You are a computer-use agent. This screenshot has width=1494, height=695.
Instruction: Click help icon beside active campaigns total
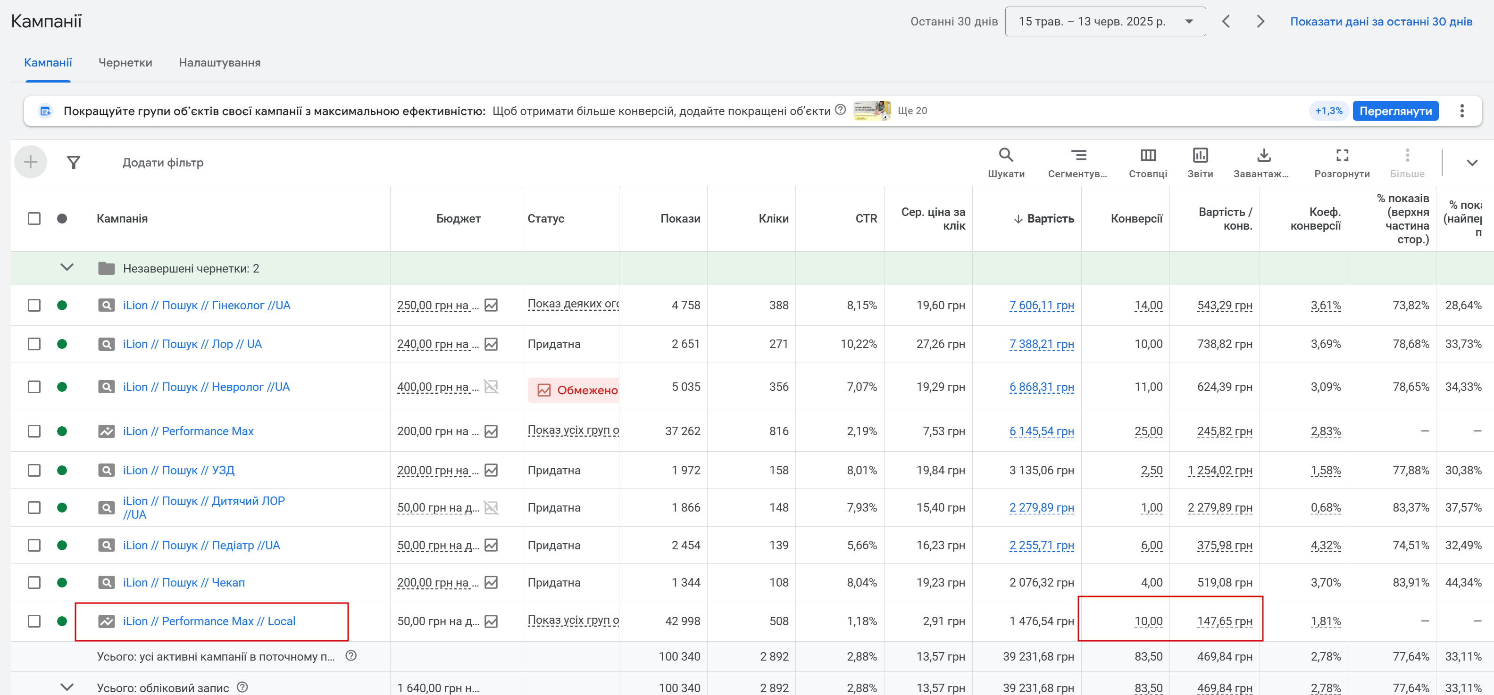[351, 655]
